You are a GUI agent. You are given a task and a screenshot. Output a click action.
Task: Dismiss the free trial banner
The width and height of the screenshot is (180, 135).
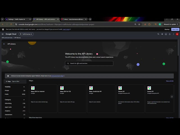point(167,29)
